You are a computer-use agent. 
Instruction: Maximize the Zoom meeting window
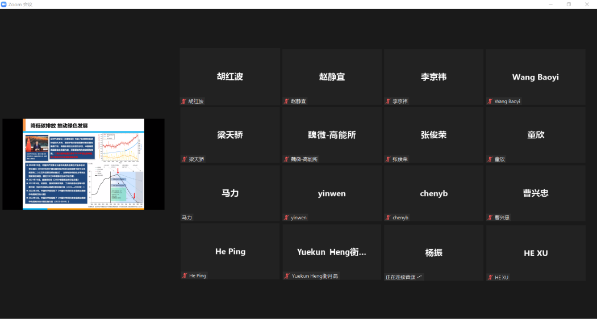pos(569,4)
